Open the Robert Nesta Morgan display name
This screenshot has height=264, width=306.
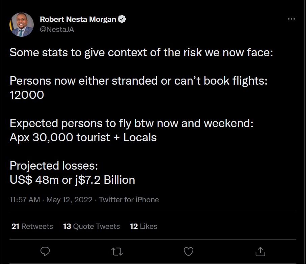[78, 19]
